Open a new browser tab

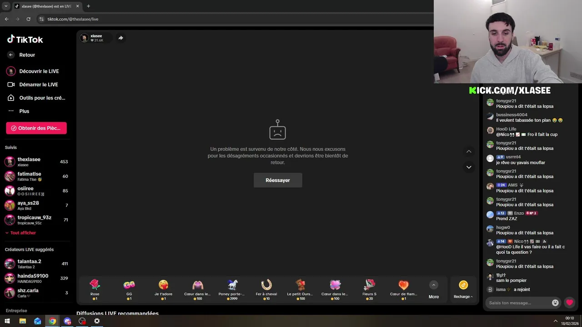88,6
